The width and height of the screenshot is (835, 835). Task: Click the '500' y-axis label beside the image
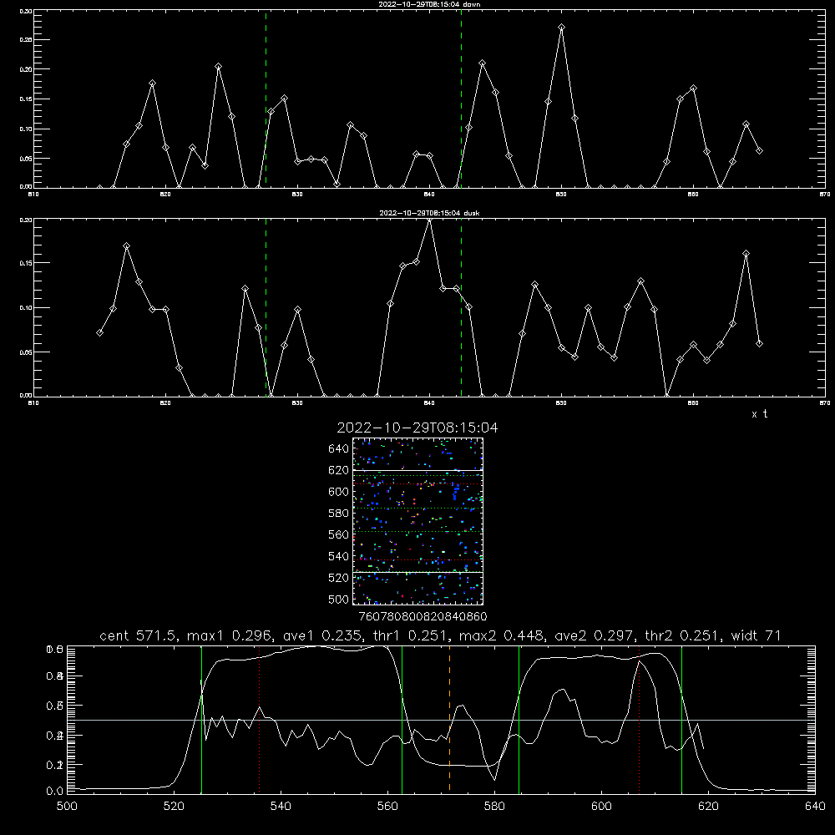(x=339, y=600)
